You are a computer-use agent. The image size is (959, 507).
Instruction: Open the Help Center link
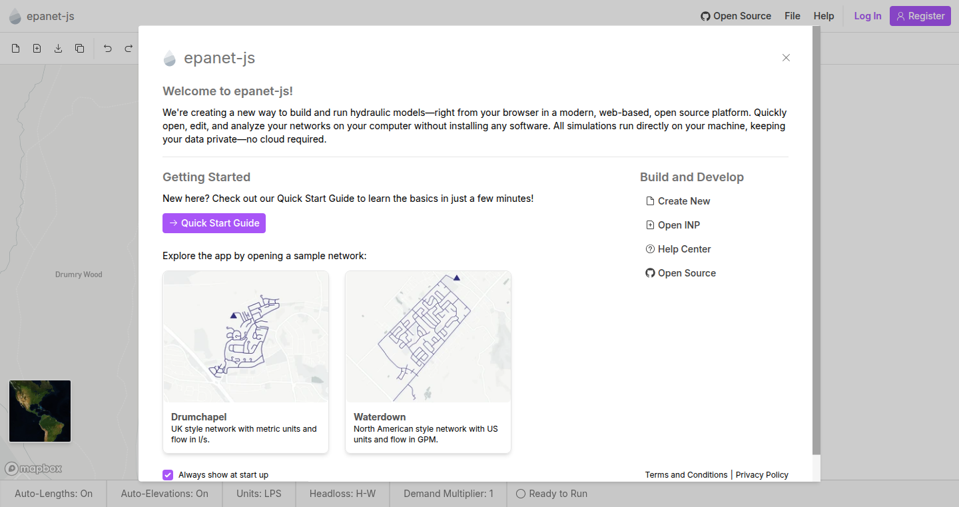point(678,249)
